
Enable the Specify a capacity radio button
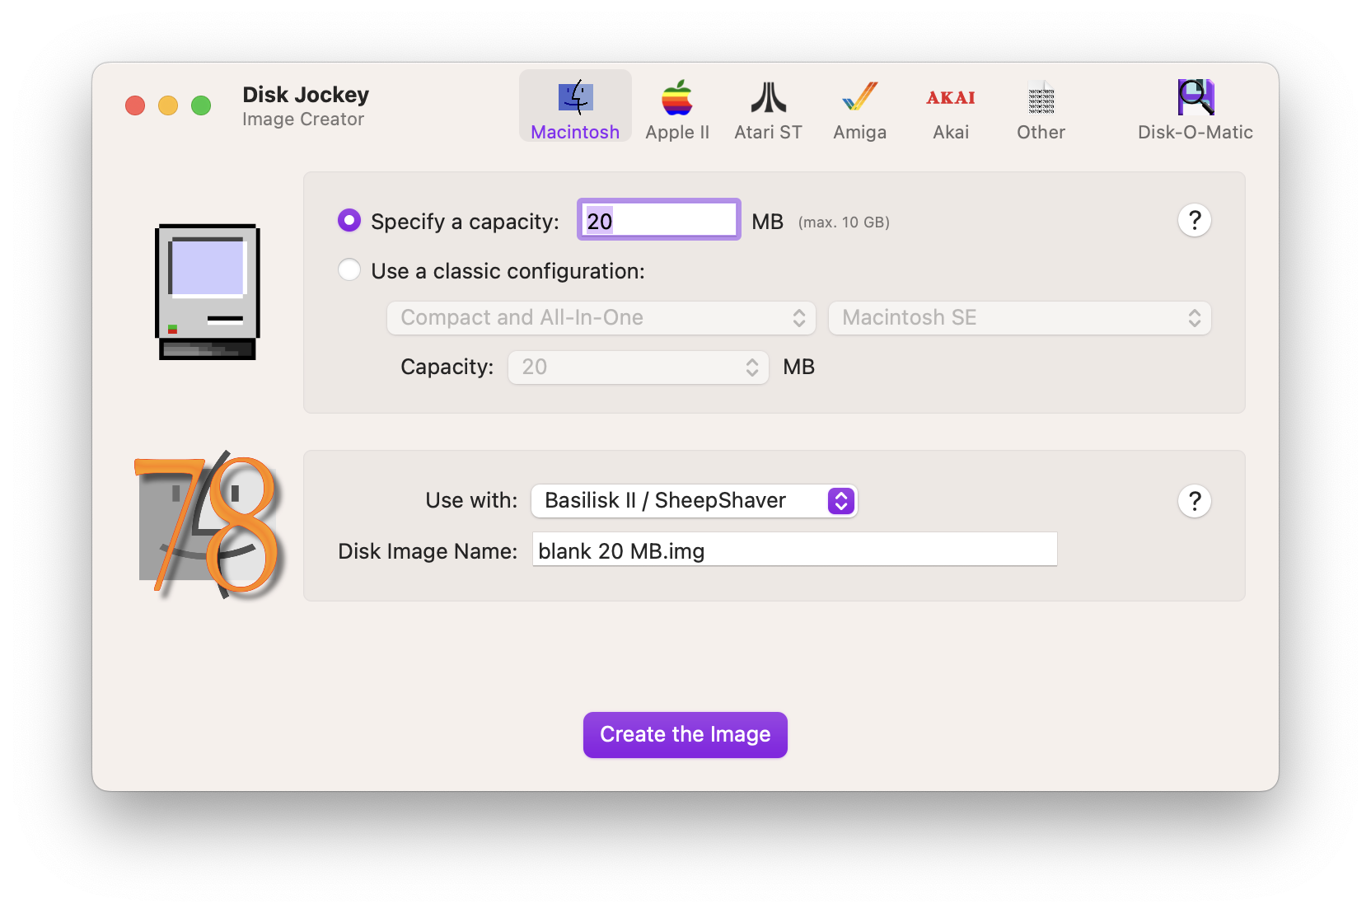point(349,220)
